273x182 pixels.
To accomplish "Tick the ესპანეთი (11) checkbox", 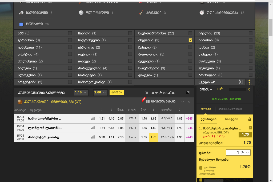I will pos(70,47).
